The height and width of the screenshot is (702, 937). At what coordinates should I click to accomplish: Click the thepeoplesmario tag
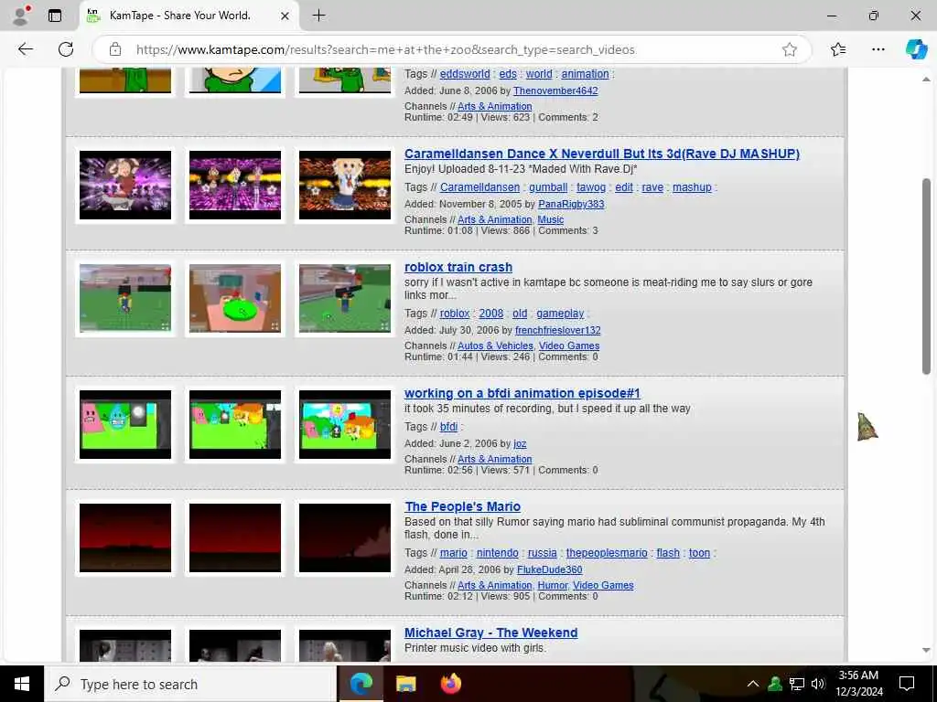(607, 553)
